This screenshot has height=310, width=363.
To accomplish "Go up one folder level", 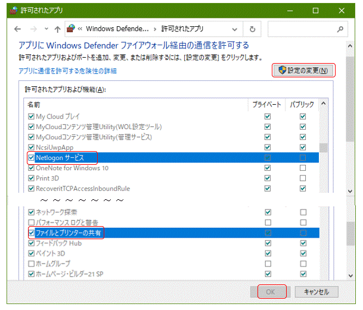I will click(57, 29).
